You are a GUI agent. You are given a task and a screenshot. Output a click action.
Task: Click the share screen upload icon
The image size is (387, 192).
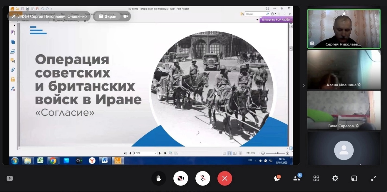tap(10, 178)
